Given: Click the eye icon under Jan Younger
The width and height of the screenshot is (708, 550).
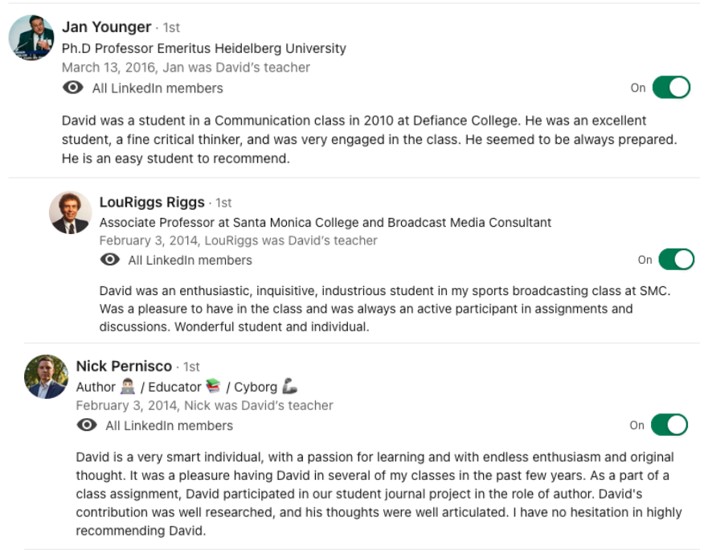Looking at the screenshot, I should [x=72, y=88].
